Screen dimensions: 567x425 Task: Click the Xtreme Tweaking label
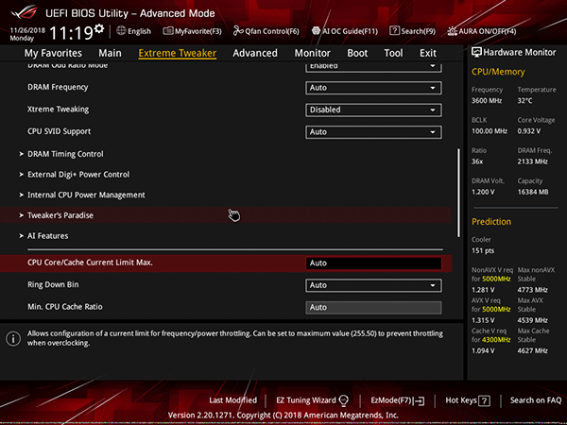59,110
